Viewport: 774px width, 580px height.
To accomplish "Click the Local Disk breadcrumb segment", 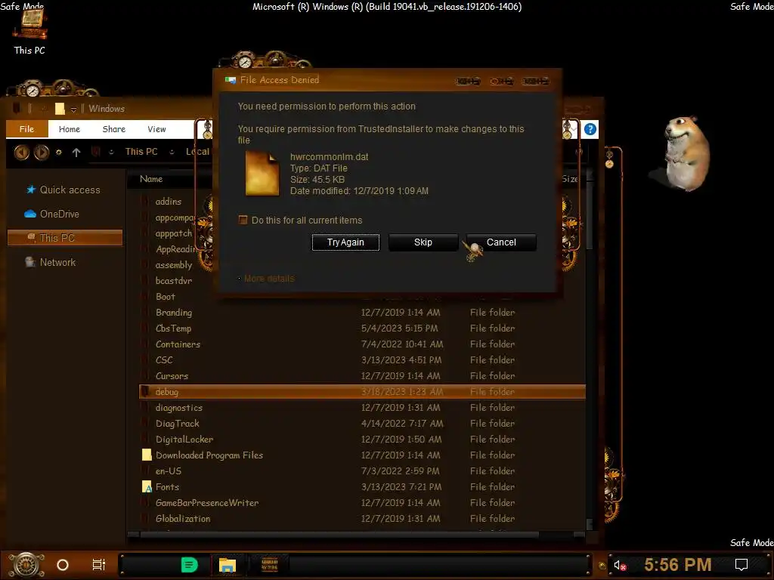I will (197, 152).
